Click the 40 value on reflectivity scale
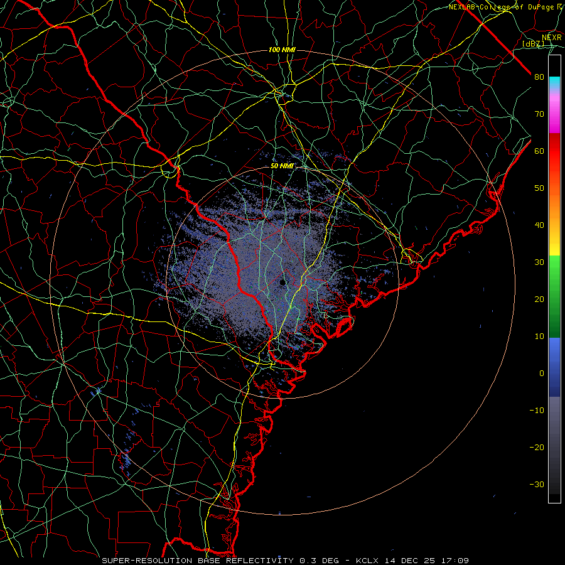Image resolution: width=565 pixels, height=565 pixels. (539, 225)
